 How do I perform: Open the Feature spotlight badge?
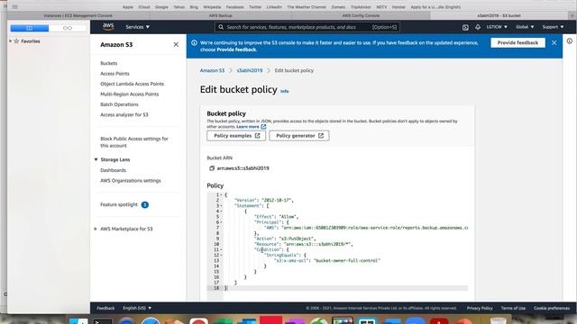click(x=144, y=204)
